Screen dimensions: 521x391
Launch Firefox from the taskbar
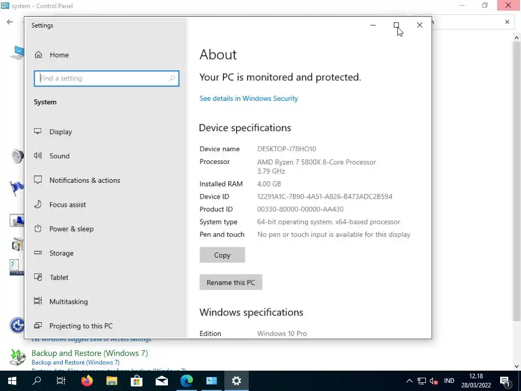point(87,381)
